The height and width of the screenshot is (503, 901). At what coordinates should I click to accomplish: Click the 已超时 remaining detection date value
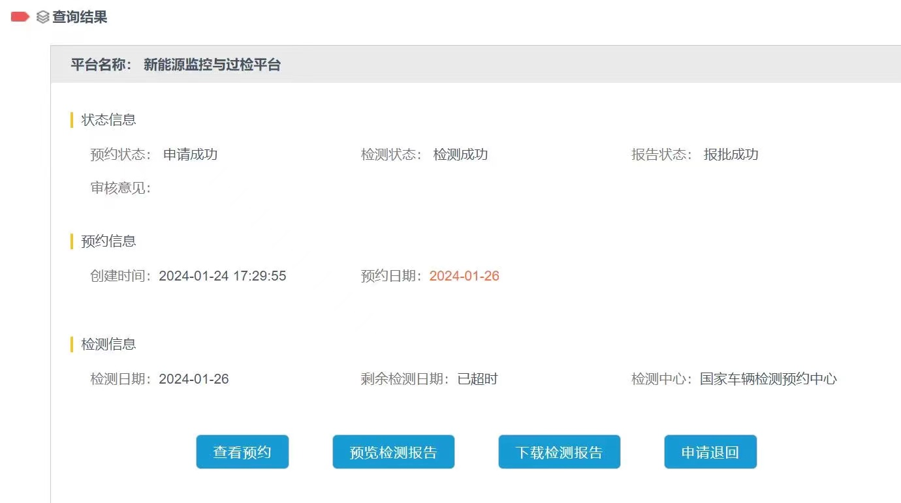(477, 379)
